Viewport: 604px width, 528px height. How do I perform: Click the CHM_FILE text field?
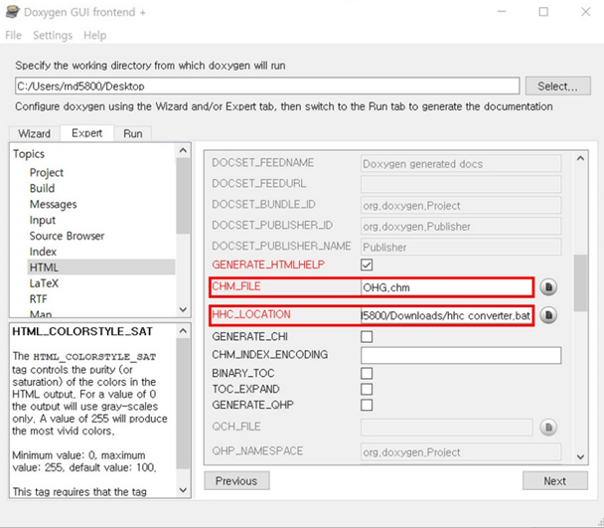click(447, 287)
